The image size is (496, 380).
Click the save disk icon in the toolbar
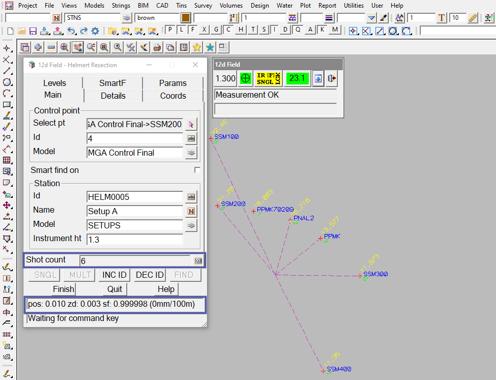tap(33, 31)
